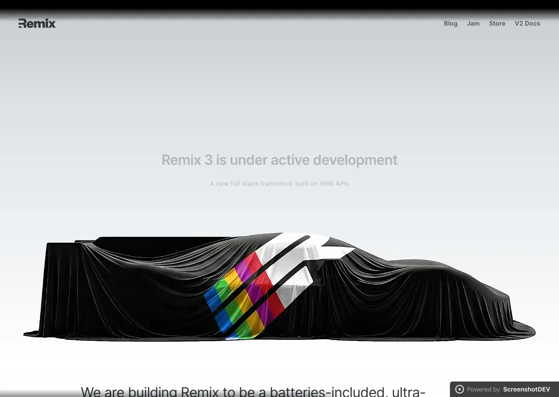Open the ScreenshotDEV badge link
Viewport: 559px width, 397px height.
504,389
